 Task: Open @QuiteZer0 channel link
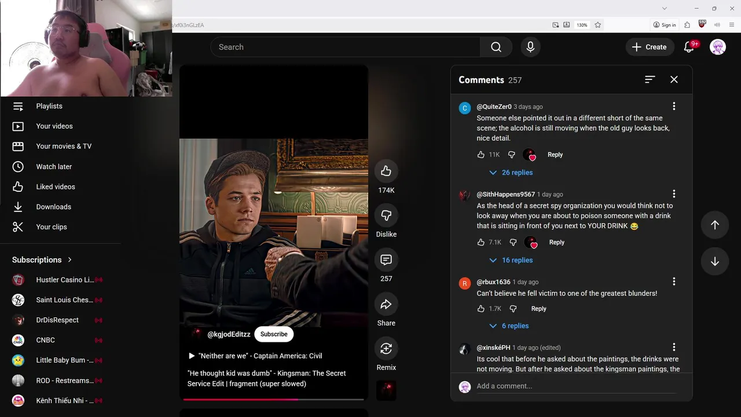tap(494, 107)
